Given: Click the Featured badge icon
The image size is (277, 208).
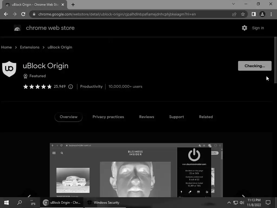Looking at the screenshot, I should point(25,76).
